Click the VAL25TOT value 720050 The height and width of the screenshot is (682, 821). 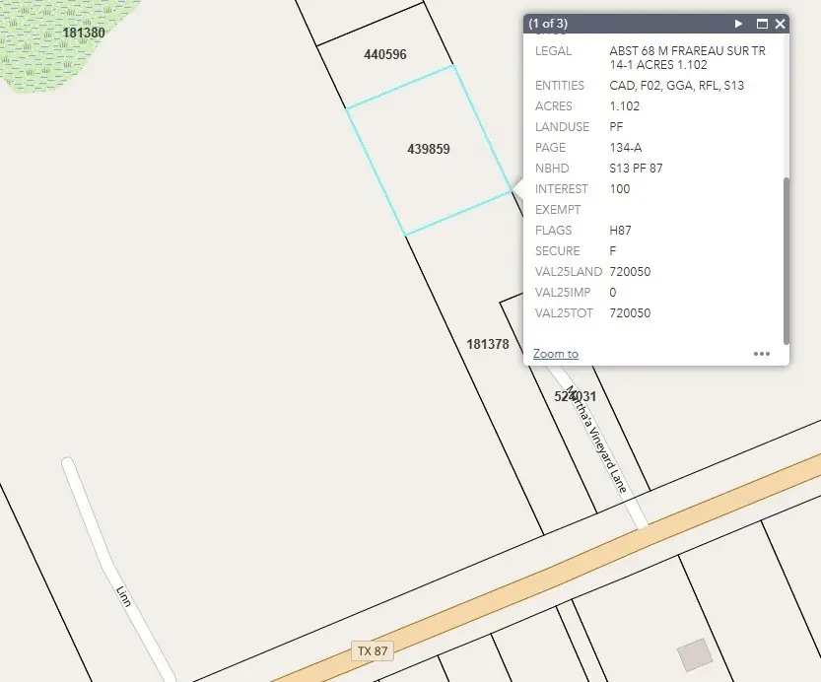630,312
